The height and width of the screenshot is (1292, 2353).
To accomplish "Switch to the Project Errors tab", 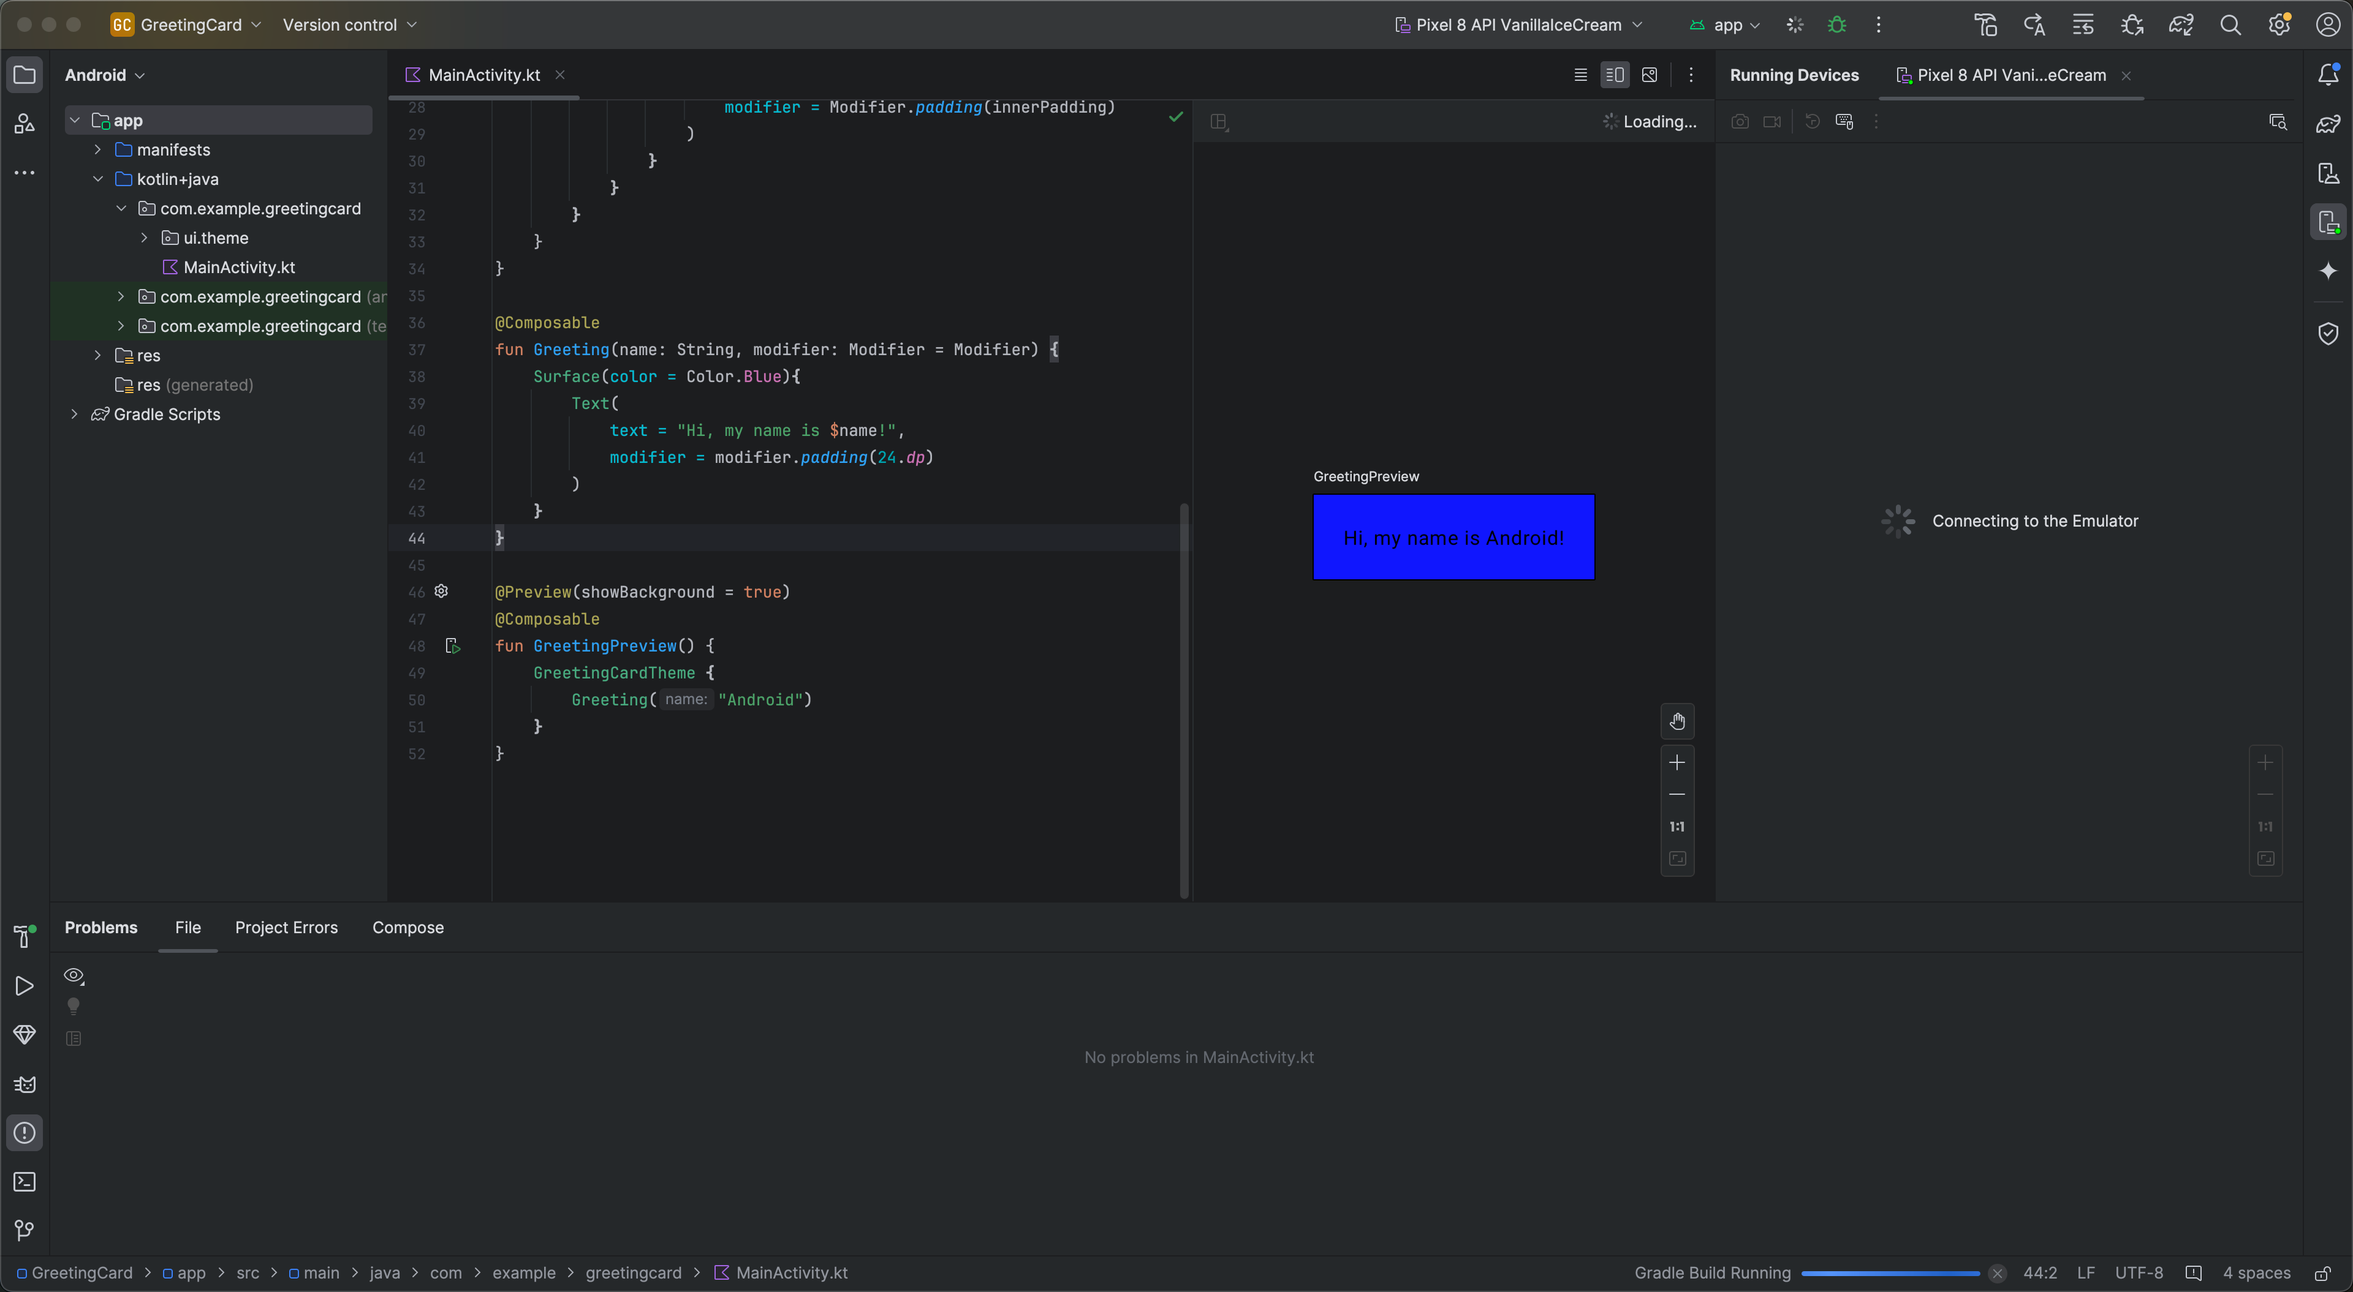I will (286, 928).
